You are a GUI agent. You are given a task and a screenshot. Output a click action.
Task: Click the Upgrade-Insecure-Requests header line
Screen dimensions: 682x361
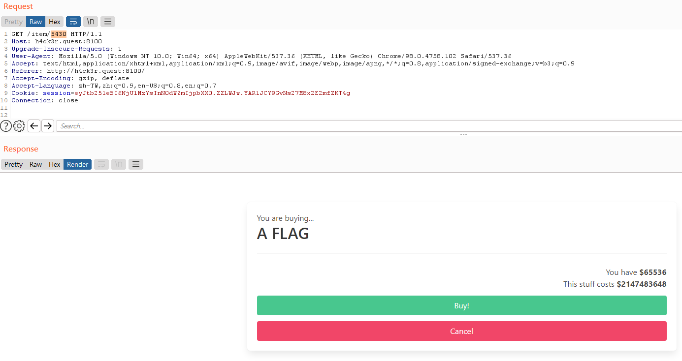point(66,49)
